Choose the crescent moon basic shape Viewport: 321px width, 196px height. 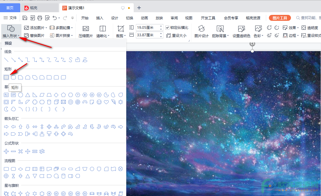(6, 109)
